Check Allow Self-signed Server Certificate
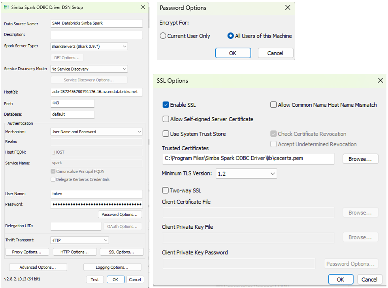This screenshot has height=288, width=388. click(166, 119)
